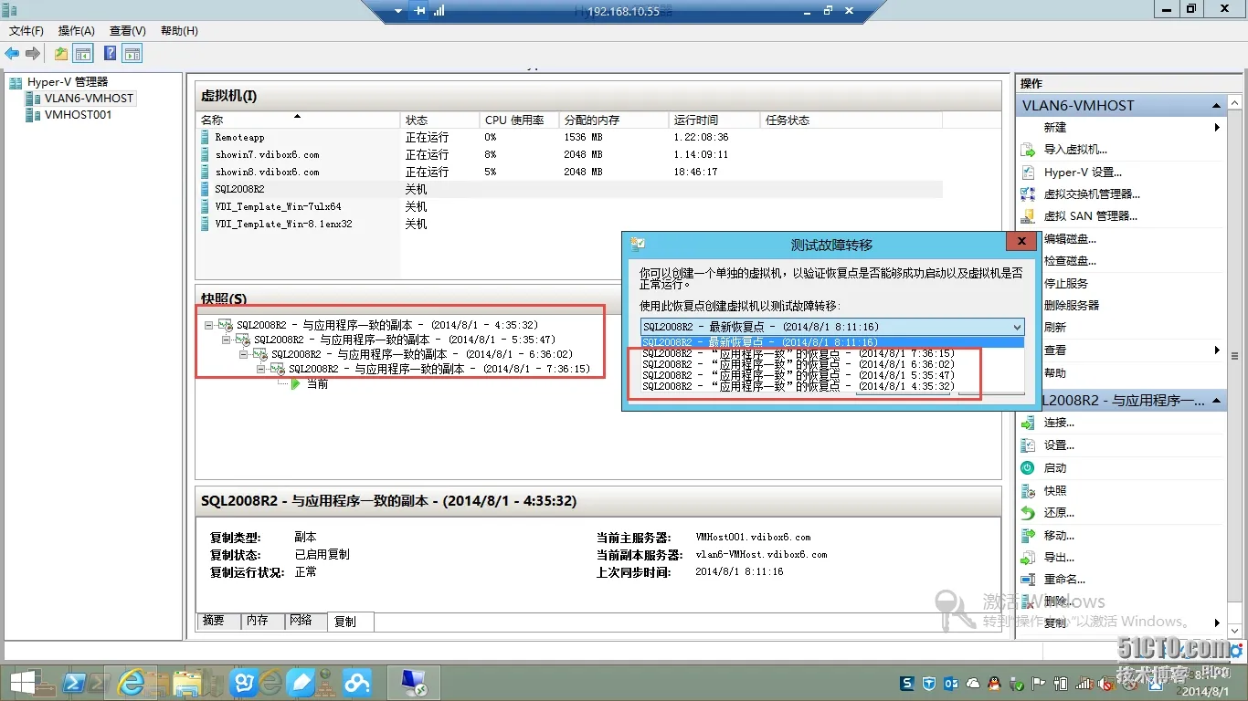Screen dimensions: 1248x701
Task: Open the 虚拟交换机管理器 icon
Action: pyautogui.click(x=1027, y=194)
